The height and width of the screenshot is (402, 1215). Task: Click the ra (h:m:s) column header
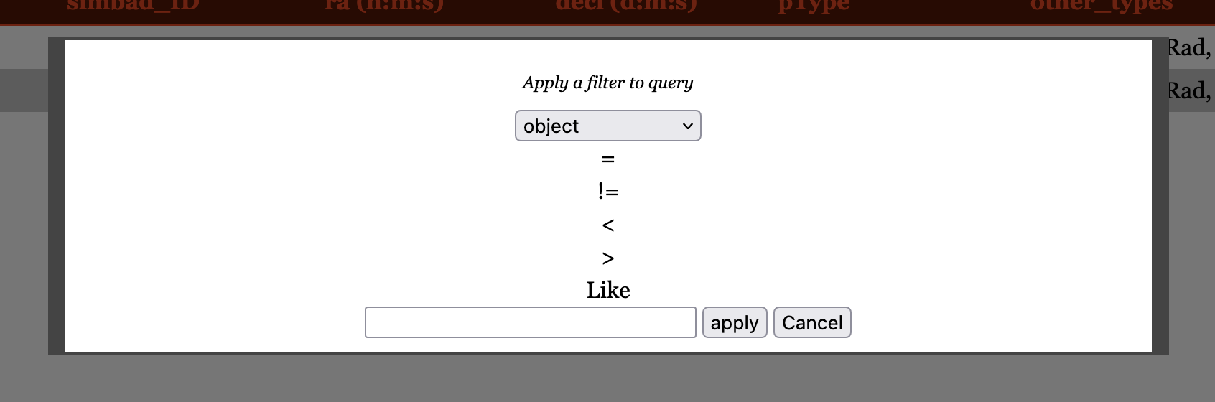click(384, 6)
